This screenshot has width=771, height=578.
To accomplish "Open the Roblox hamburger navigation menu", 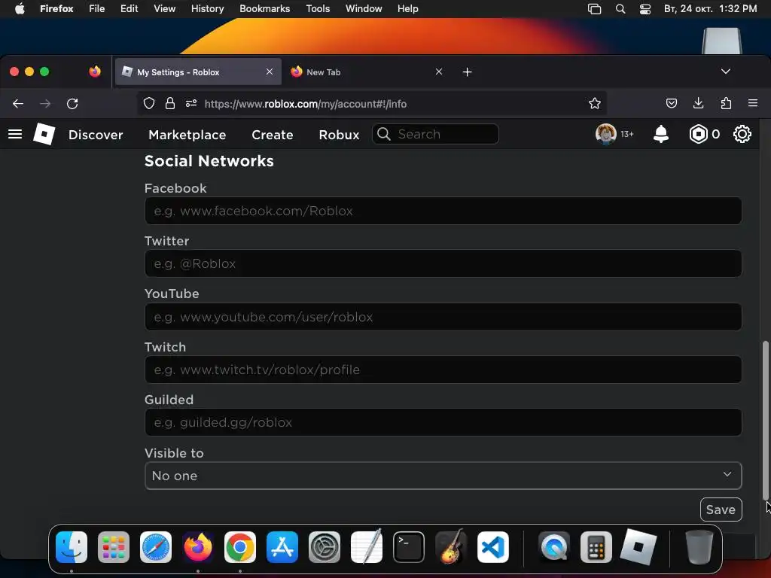I will coord(15,134).
